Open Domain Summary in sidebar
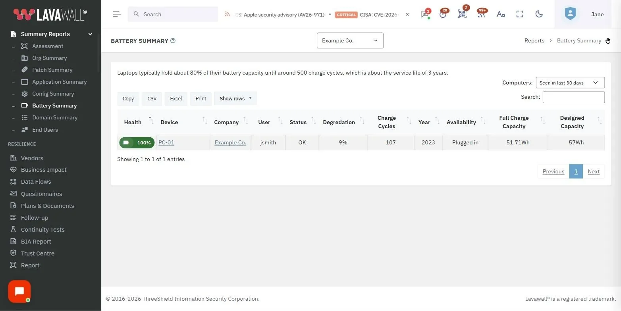The image size is (621, 311). 55,117
